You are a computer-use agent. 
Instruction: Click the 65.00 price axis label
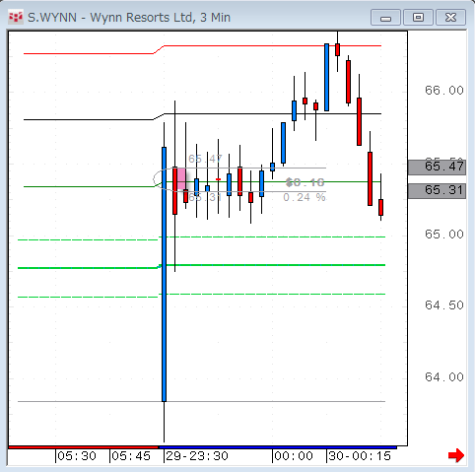point(444,235)
